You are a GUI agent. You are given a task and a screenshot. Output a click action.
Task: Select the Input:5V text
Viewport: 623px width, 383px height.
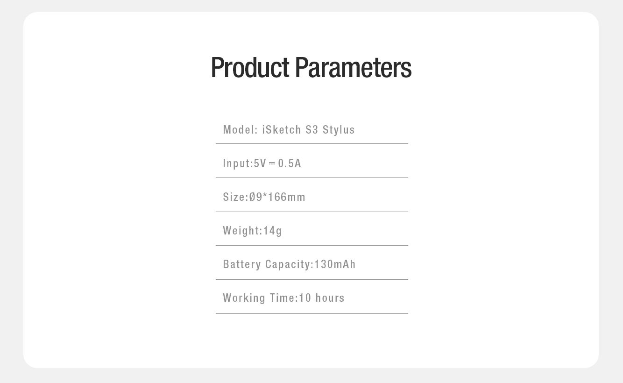coord(244,163)
